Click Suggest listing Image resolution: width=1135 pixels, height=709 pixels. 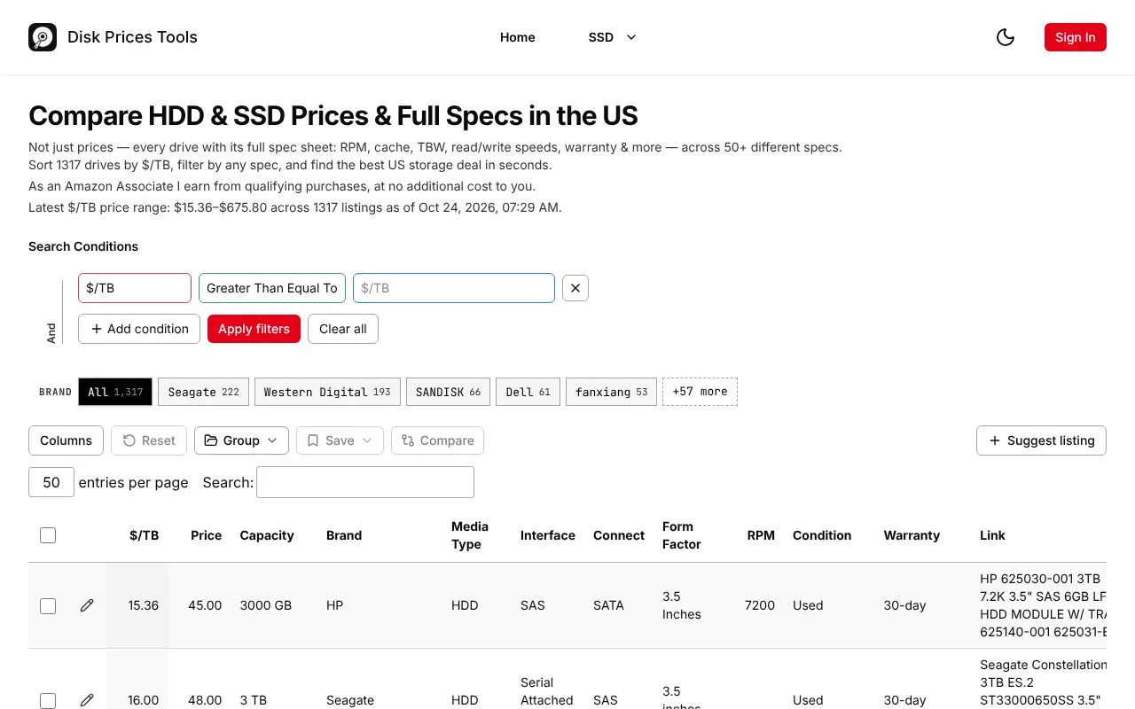(x=1042, y=440)
